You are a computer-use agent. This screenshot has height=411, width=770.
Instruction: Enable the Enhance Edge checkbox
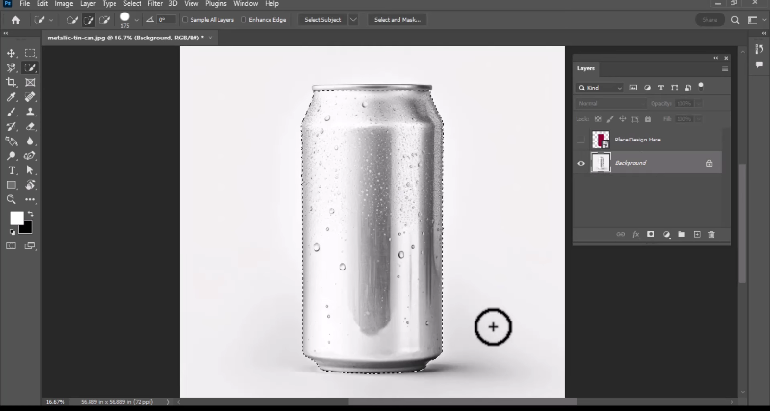click(x=244, y=19)
